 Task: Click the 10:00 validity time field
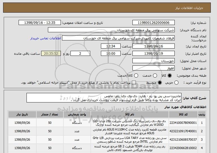(111, 54)
